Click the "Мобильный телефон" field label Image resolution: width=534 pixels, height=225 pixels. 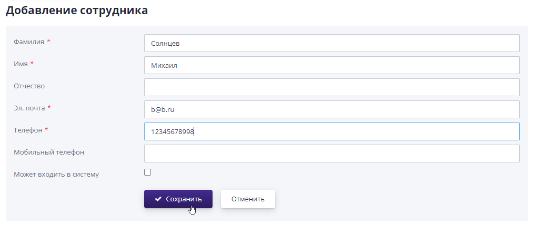pyautogui.click(x=49, y=152)
